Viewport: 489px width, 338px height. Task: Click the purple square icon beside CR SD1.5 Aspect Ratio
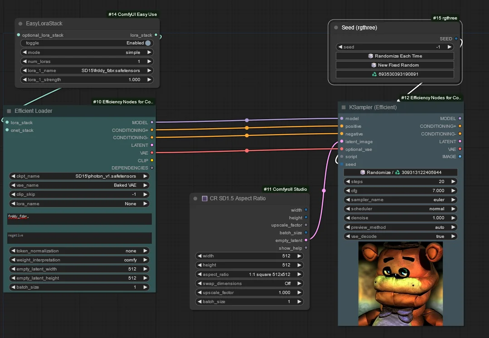(204, 198)
